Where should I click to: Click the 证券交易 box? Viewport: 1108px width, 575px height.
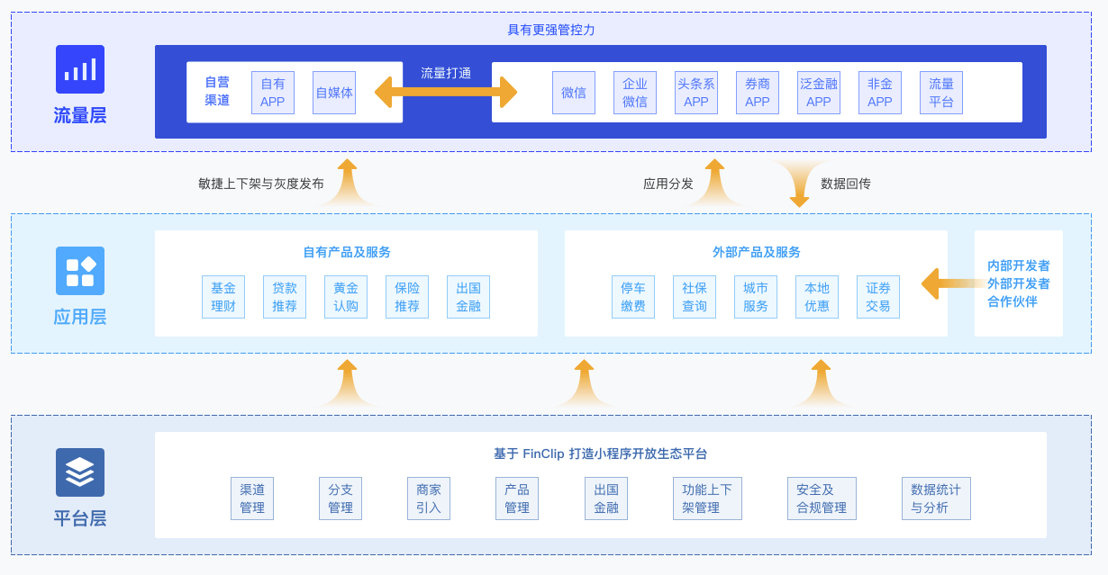878,297
